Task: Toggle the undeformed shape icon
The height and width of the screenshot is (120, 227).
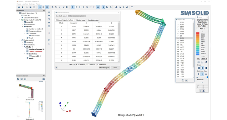Action: (199, 74)
